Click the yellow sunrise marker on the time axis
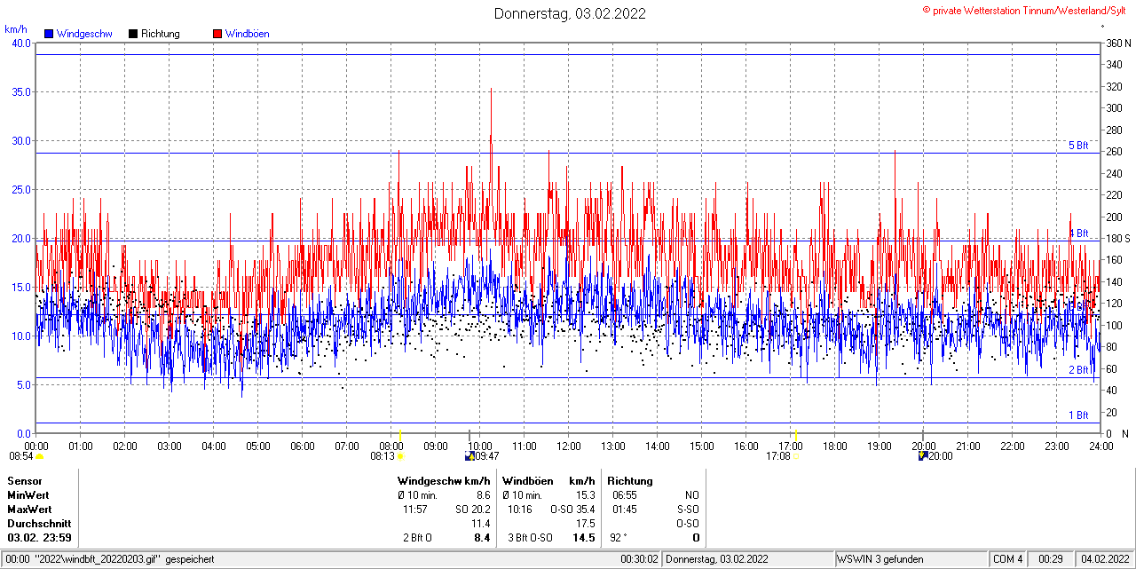1136x569 pixels. pos(399,434)
